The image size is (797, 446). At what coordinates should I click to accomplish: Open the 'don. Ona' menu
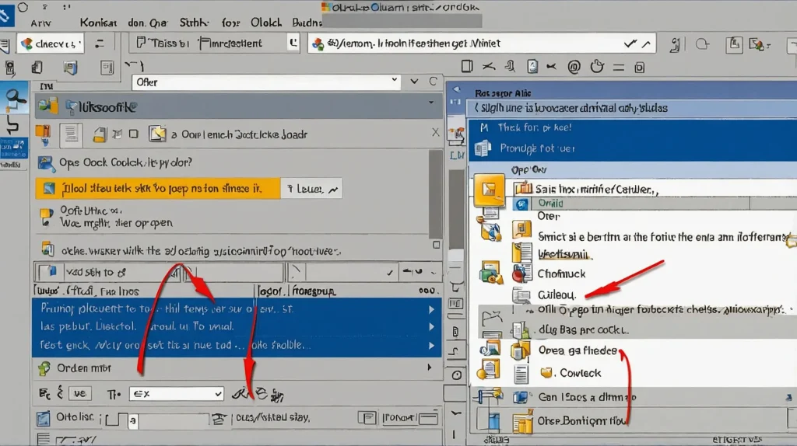[x=147, y=23]
